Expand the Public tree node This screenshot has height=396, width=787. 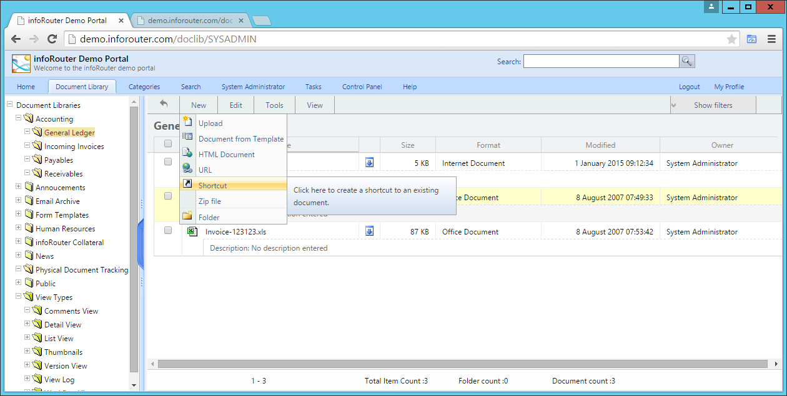[18, 283]
